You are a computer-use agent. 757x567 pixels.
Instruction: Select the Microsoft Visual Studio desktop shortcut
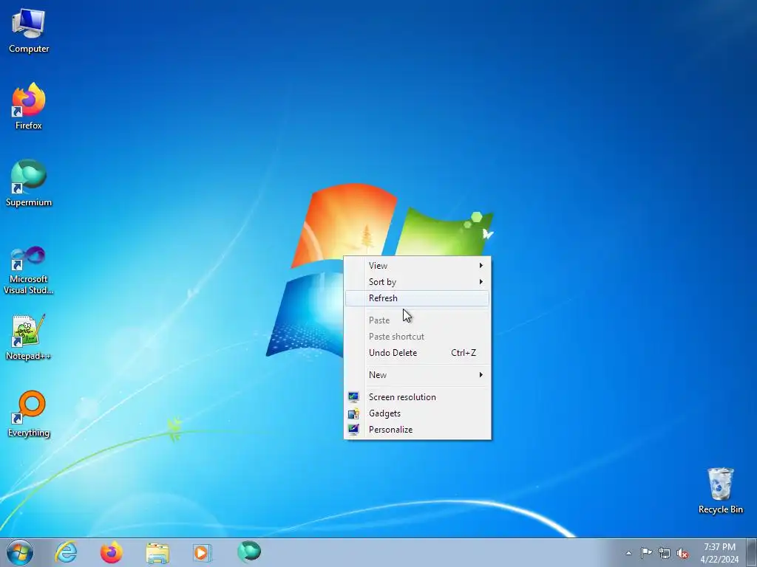click(x=29, y=270)
